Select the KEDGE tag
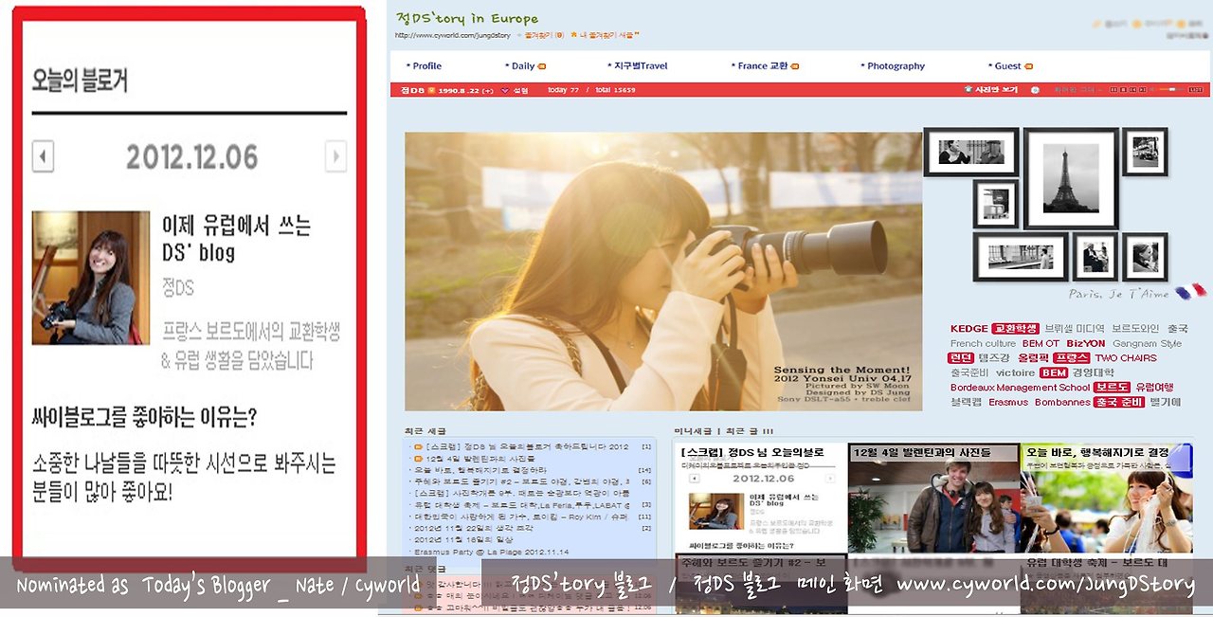 pyautogui.click(x=969, y=329)
